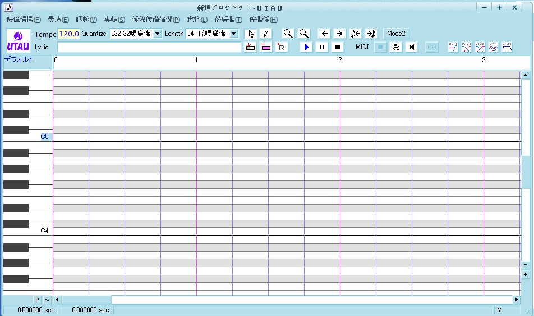This screenshot has width=534, height=316.
Task: Click measure marker 1 on ruler
Action: coord(196,60)
